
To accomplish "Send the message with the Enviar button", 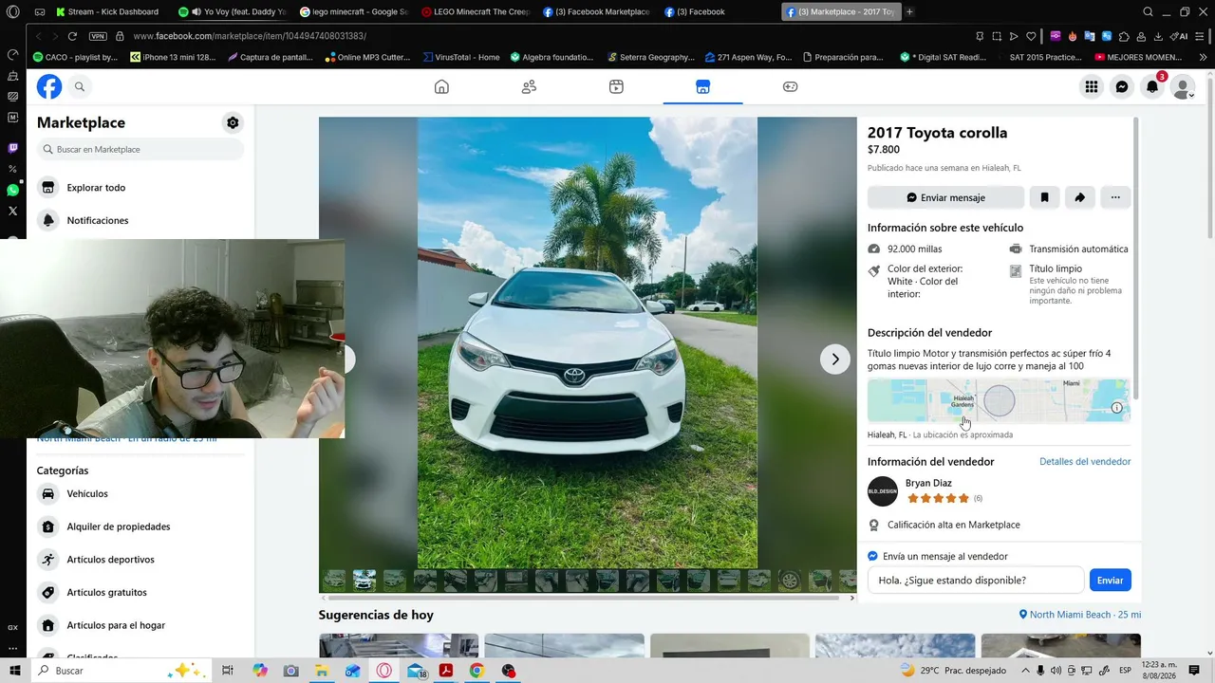I will (1110, 580).
